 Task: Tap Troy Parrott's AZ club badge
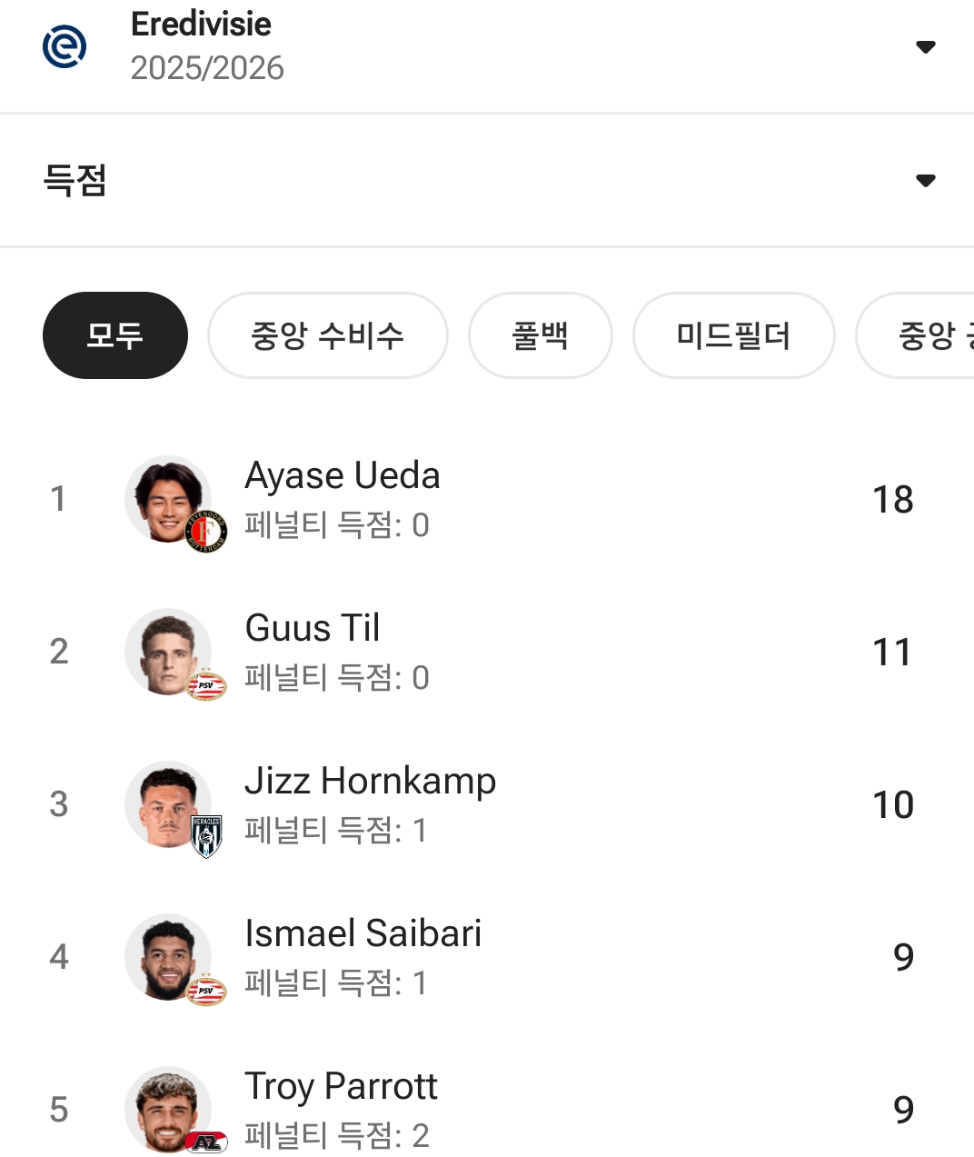click(206, 1142)
